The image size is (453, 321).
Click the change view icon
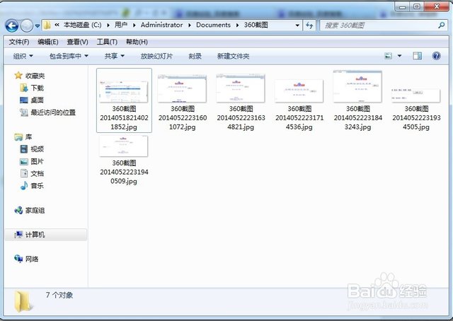(x=389, y=56)
